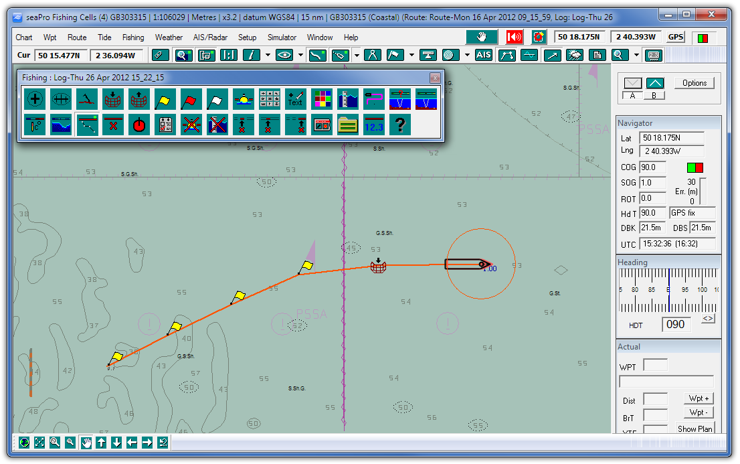
Task: Click the Options button
Action: pos(695,83)
